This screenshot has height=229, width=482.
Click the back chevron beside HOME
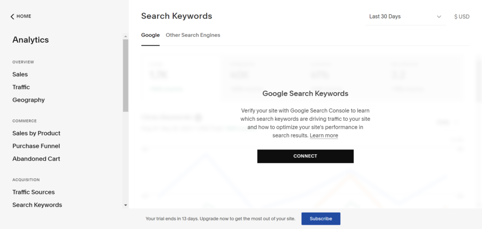click(12, 16)
